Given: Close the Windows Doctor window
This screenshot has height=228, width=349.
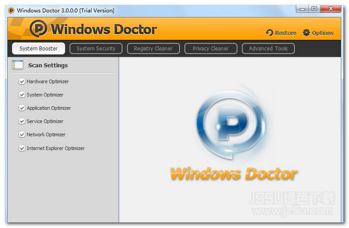Looking at the screenshot, I should point(331,9).
